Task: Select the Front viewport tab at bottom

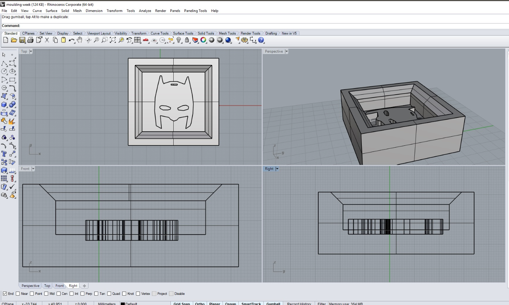Action: pyautogui.click(x=60, y=286)
